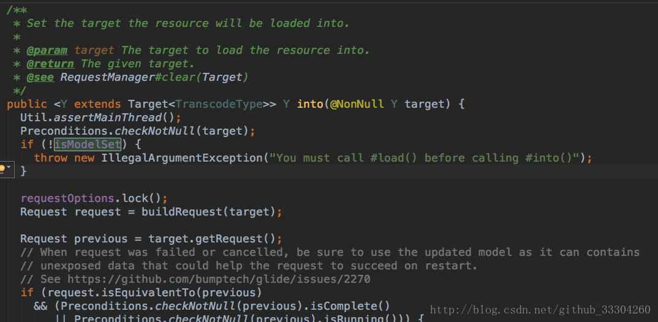Click the "previous" variable in the Request declaration
The image size is (658, 322).
pyautogui.click(x=100, y=239)
